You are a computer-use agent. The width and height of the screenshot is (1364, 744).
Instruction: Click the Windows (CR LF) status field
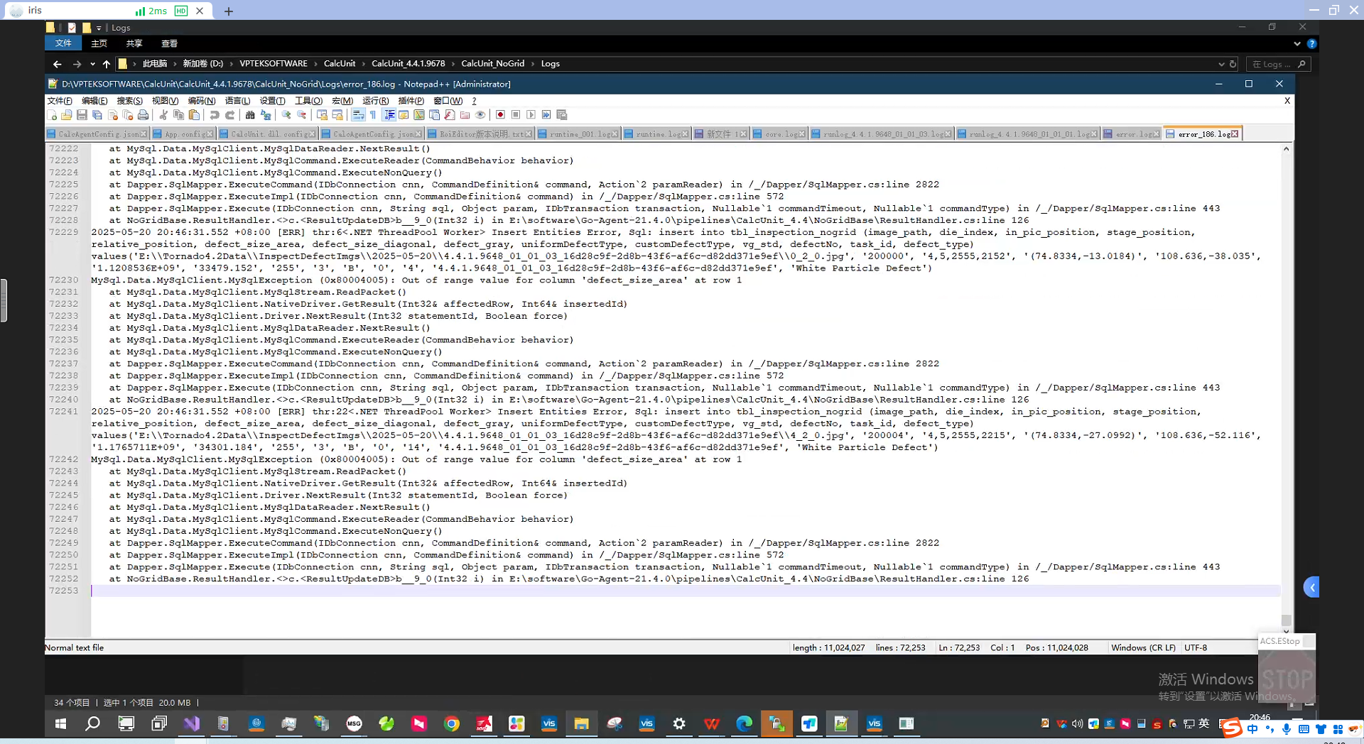[1143, 647]
